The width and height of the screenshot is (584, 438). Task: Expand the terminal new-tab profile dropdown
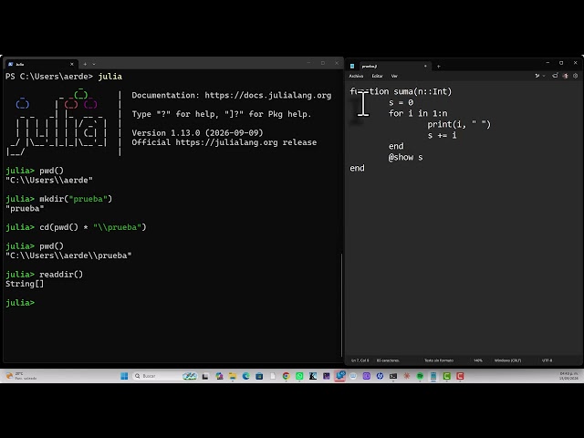click(94, 64)
